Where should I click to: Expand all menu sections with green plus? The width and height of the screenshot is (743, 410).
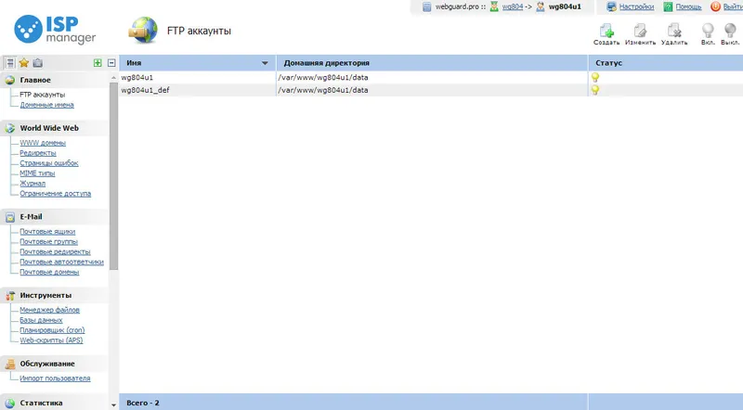tap(98, 62)
